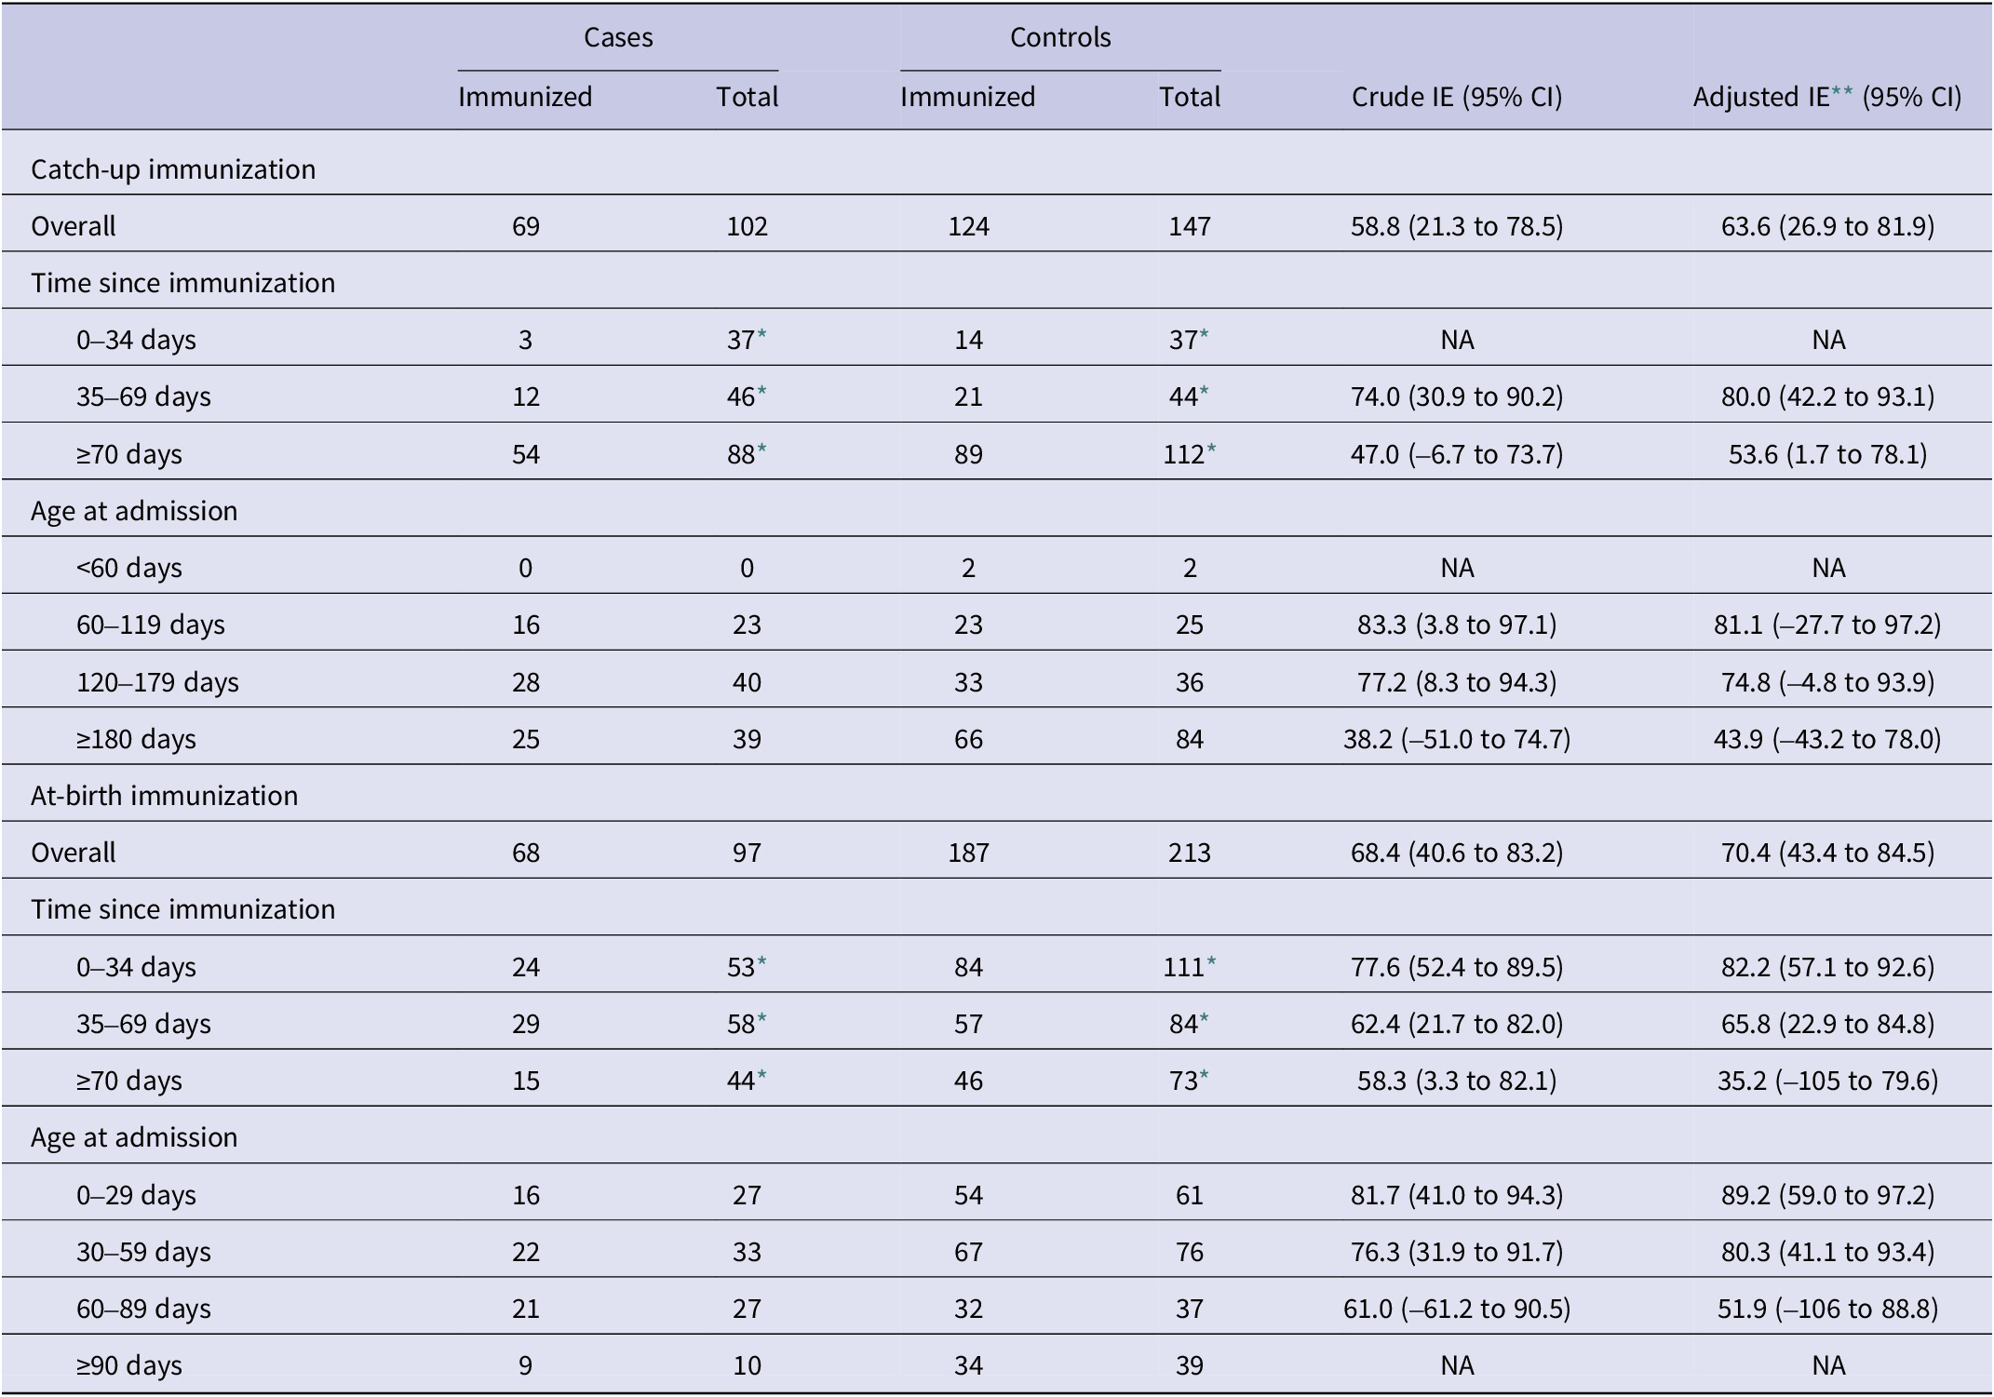
Task: Click the asterisk after controls total 73
Action: tap(1204, 1076)
